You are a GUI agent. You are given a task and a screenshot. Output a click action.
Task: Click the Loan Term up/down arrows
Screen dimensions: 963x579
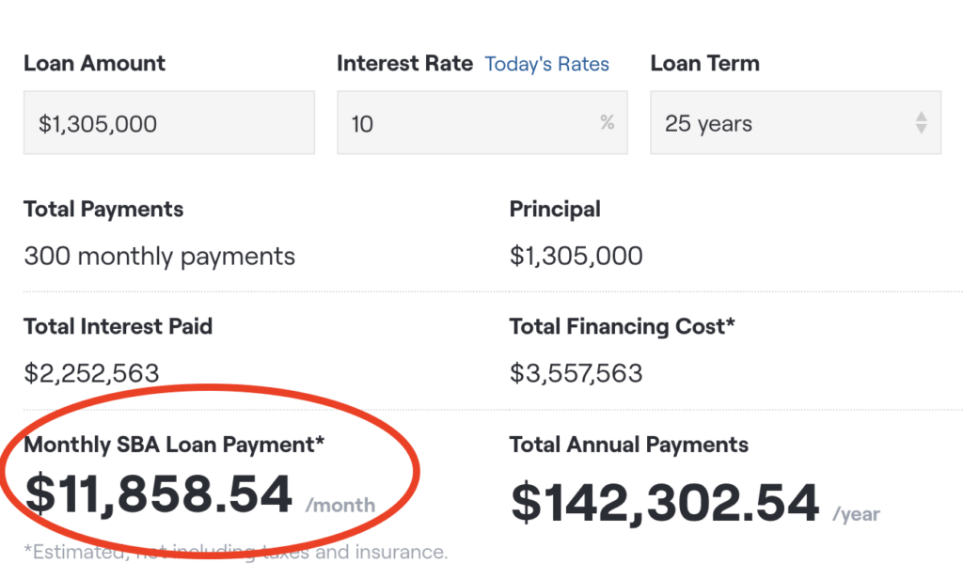coord(921,123)
